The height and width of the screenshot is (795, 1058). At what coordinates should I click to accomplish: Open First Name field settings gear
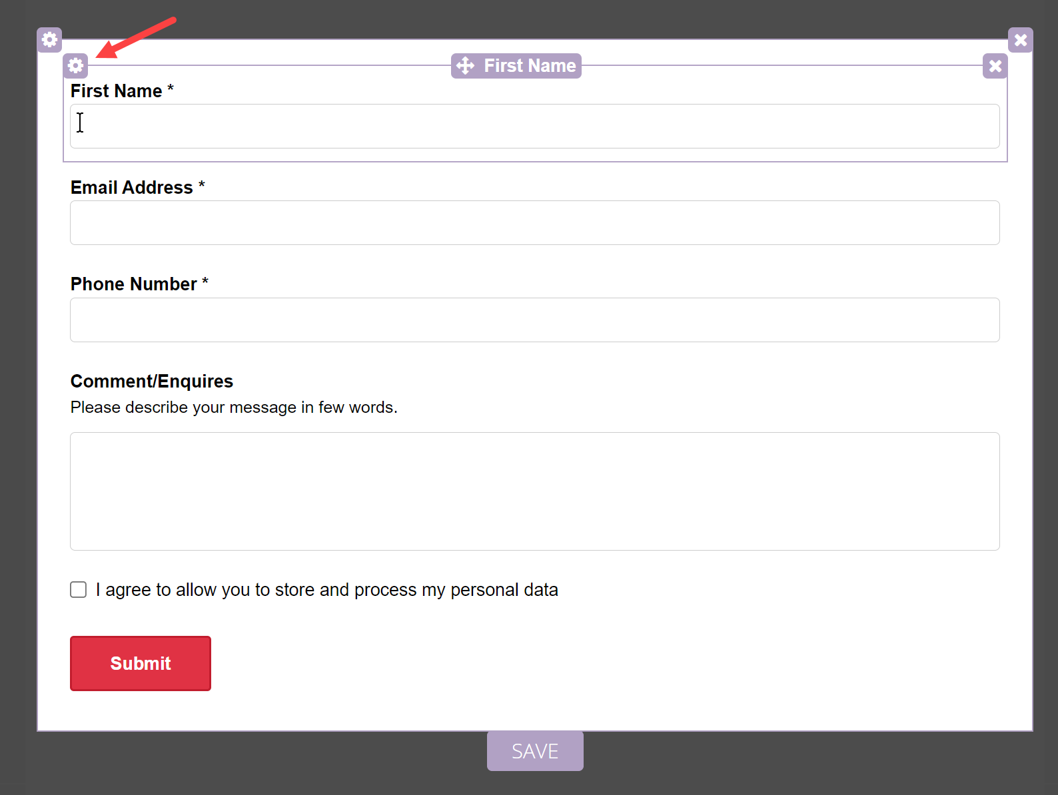coord(76,66)
